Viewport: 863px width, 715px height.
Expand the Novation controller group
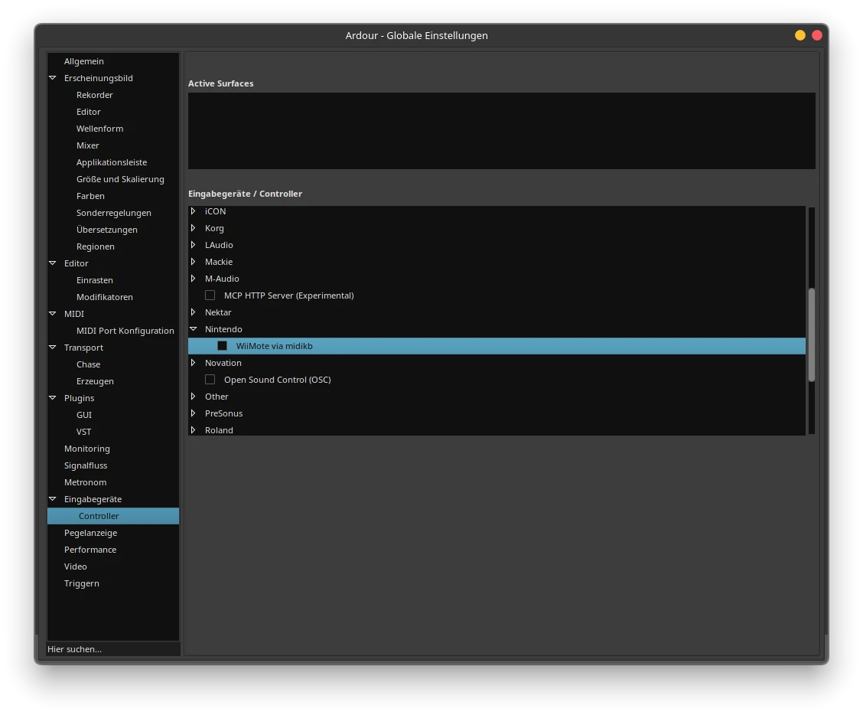point(194,363)
